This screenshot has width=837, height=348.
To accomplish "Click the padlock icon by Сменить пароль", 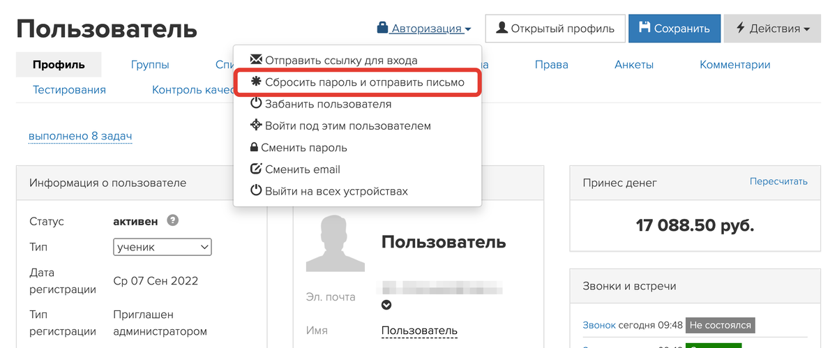I will [254, 147].
